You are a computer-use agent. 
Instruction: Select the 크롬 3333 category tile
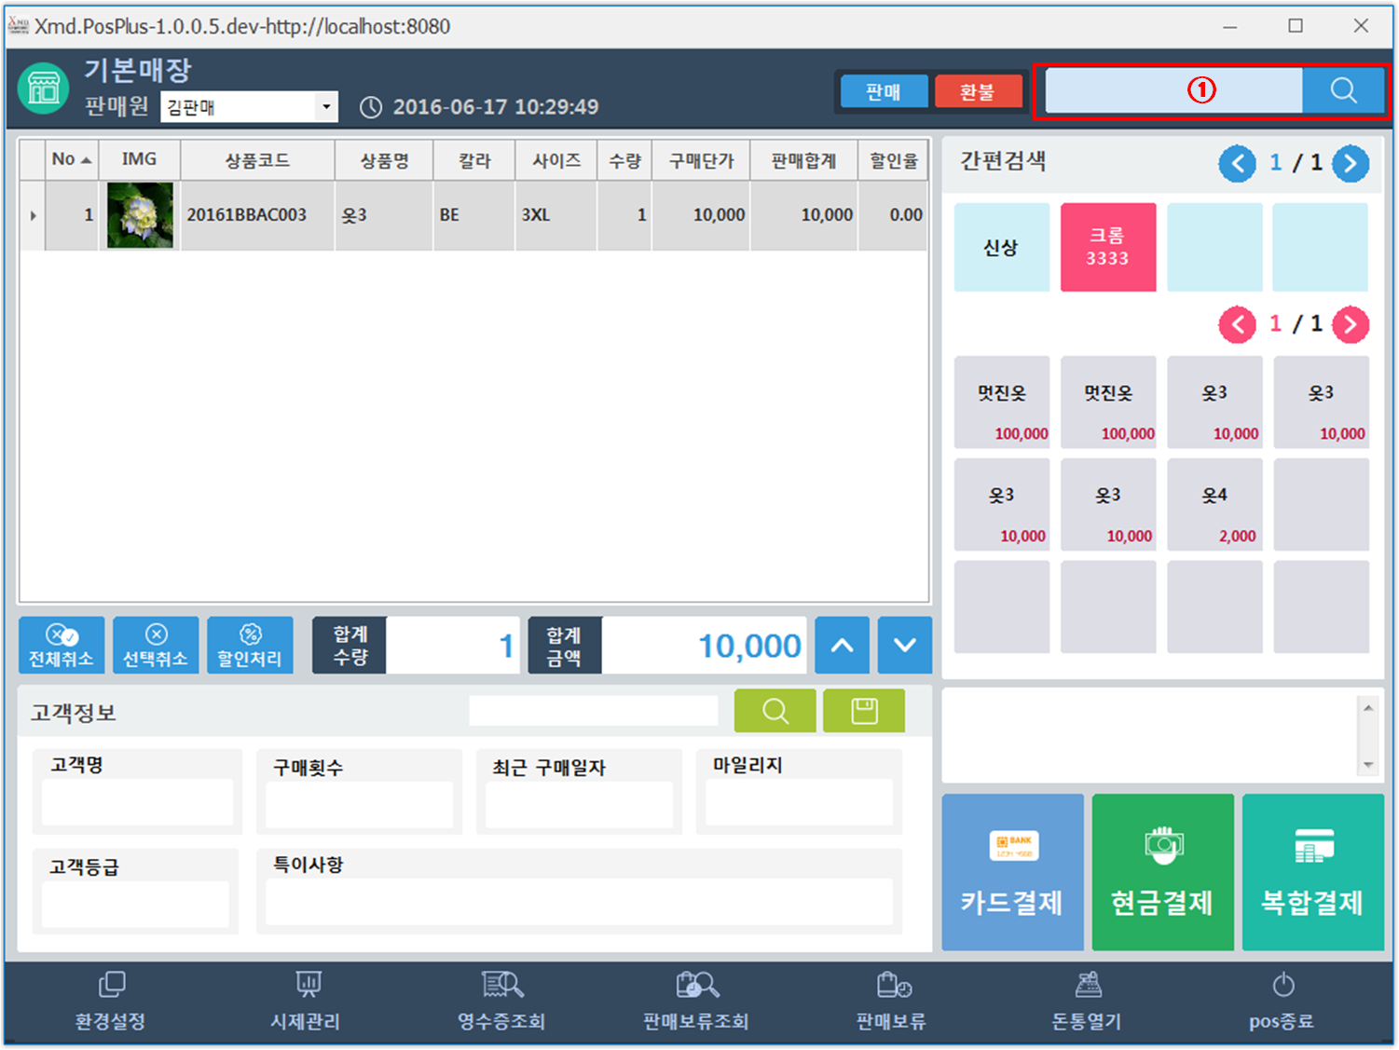tap(1108, 248)
